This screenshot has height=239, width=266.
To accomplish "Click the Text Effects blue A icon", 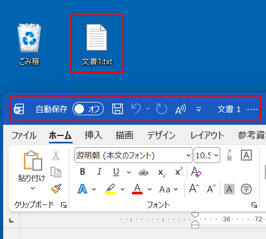I will 82,189.
